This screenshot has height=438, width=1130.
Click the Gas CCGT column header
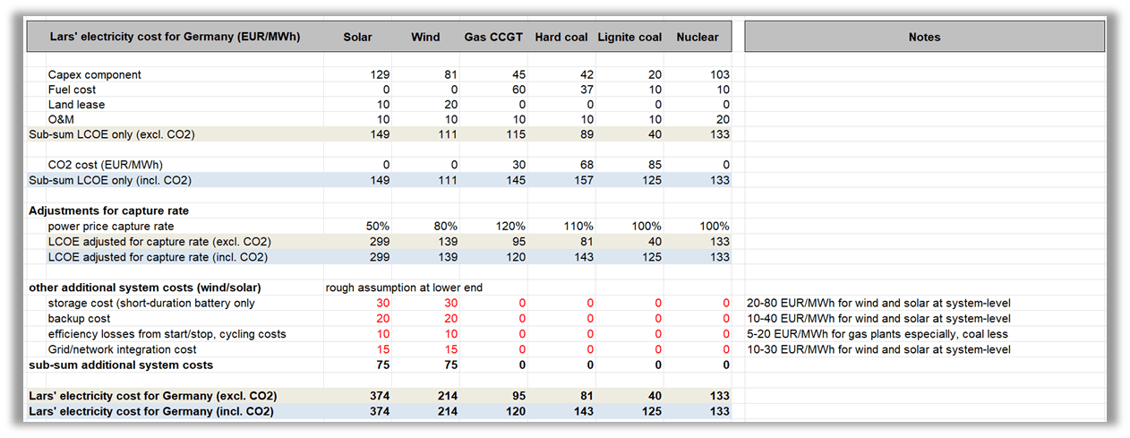pos(493,38)
